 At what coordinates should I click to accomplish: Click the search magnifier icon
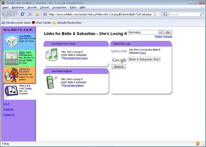tap(201, 14)
